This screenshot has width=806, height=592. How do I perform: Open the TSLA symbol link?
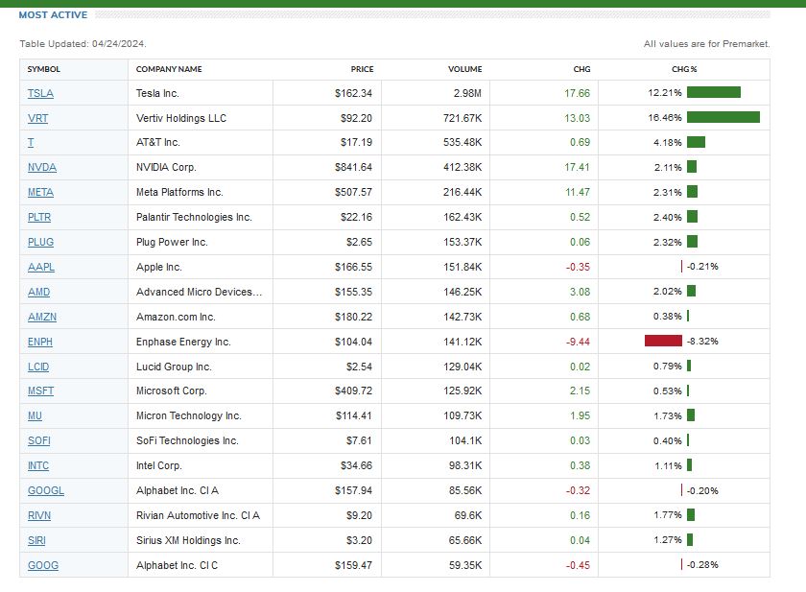40,93
